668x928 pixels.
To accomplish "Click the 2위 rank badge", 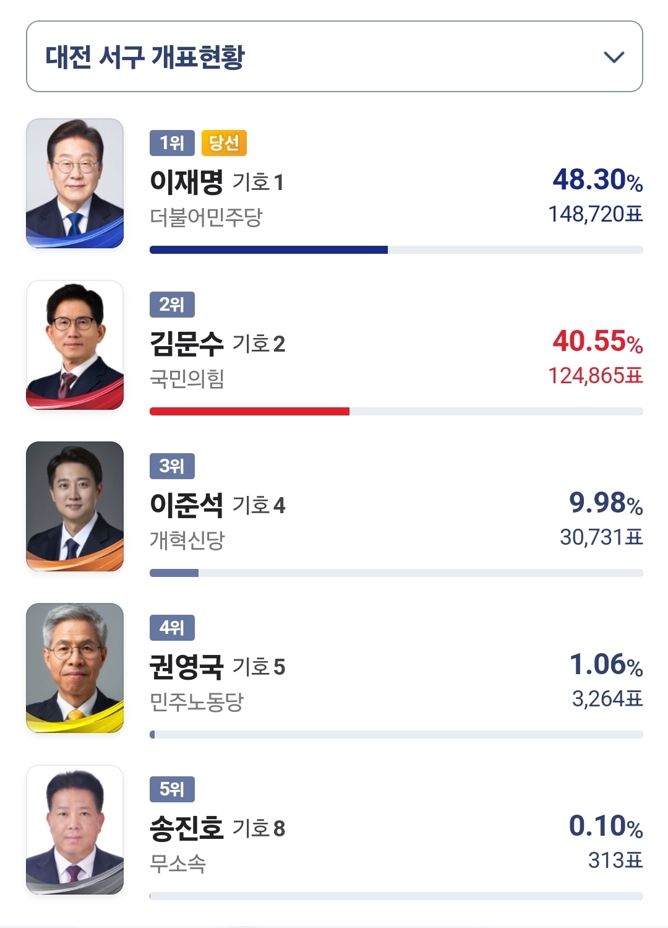I will [172, 305].
